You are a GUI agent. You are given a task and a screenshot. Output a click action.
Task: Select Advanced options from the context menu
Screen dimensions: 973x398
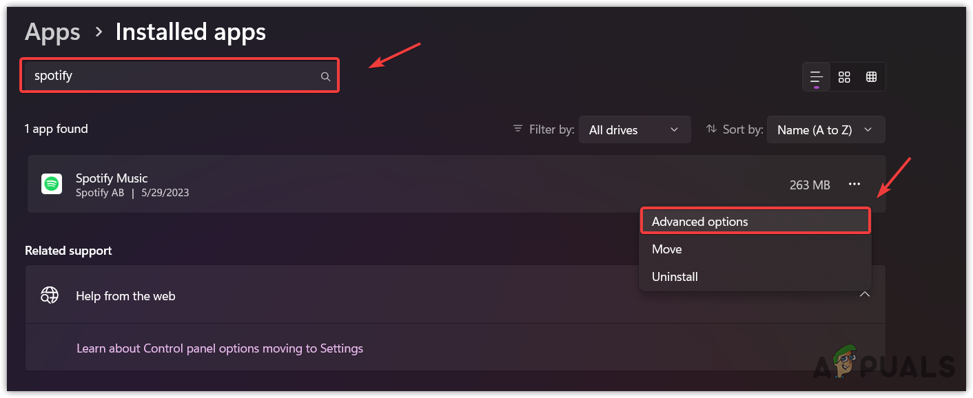755,222
